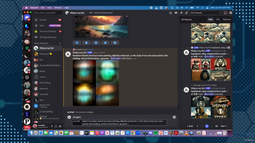
Task: Jump to search results page 1
Action: [198, 126]
